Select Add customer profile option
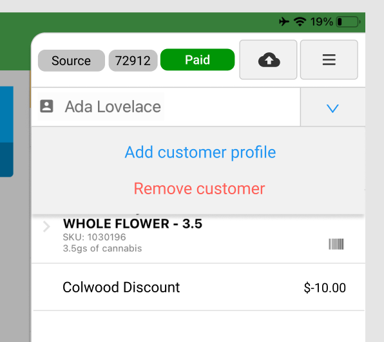This screenshot has height=342, width=384. coord(200,152)
